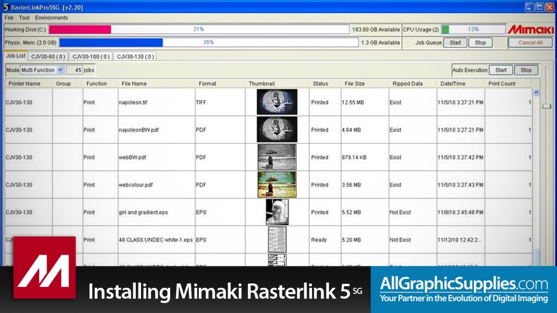Image resolution: width=557 pixels, height=313 pixels.
Task: Switch to the Job List tab
Action: pyautogui.click(x=16, y=56)
